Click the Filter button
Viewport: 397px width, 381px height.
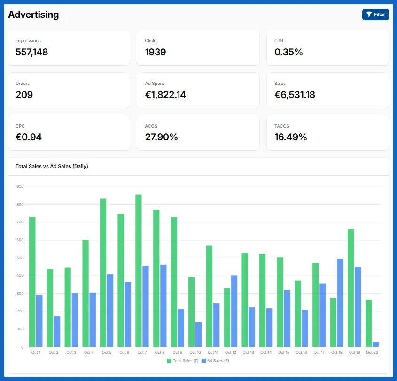point(375,15)
